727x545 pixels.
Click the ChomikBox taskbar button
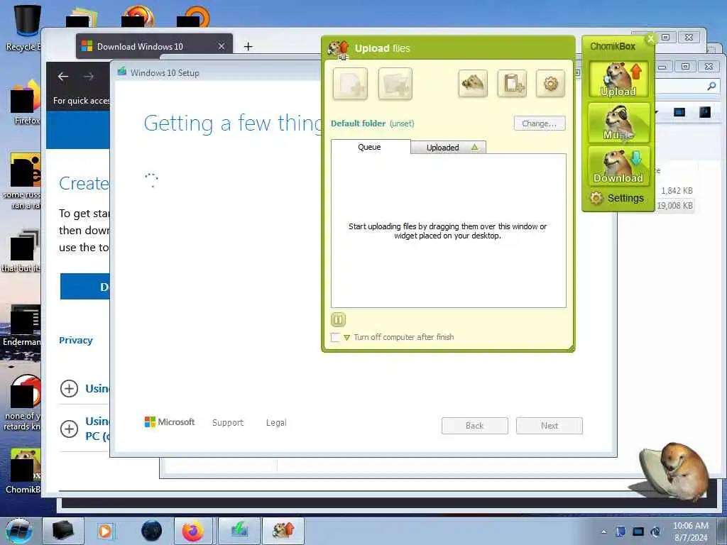coord(283,531)
